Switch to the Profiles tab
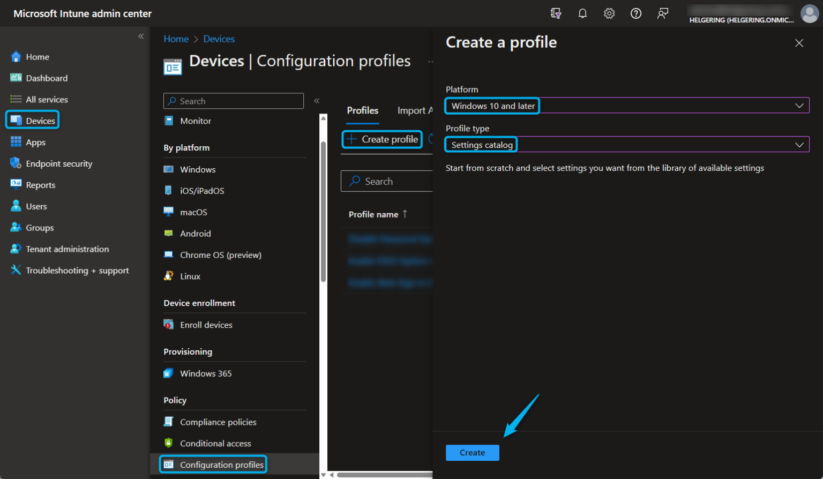The width and height of the screenshot is (823, 479). click(x=362, y=110)
